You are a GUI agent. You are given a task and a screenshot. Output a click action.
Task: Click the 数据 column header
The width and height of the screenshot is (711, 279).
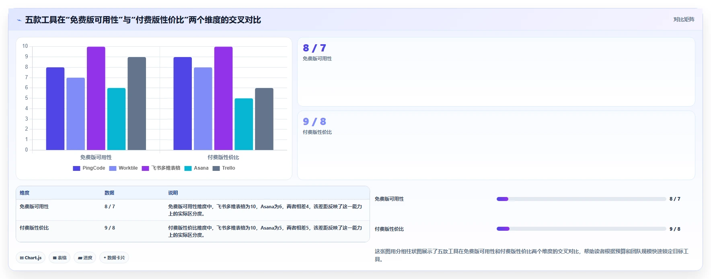point(109,193)
